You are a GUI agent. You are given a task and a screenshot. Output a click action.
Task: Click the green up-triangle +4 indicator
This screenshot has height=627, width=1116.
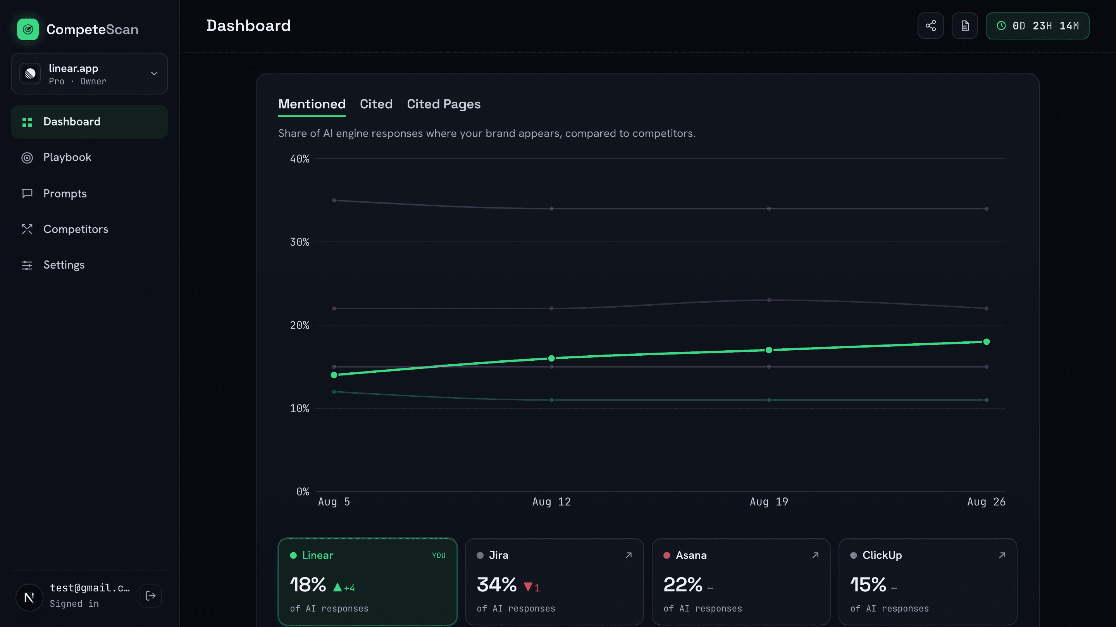tap(344, 588)
